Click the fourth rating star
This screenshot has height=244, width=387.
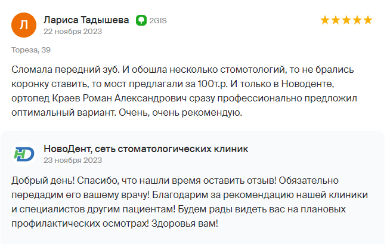[357, 20]
